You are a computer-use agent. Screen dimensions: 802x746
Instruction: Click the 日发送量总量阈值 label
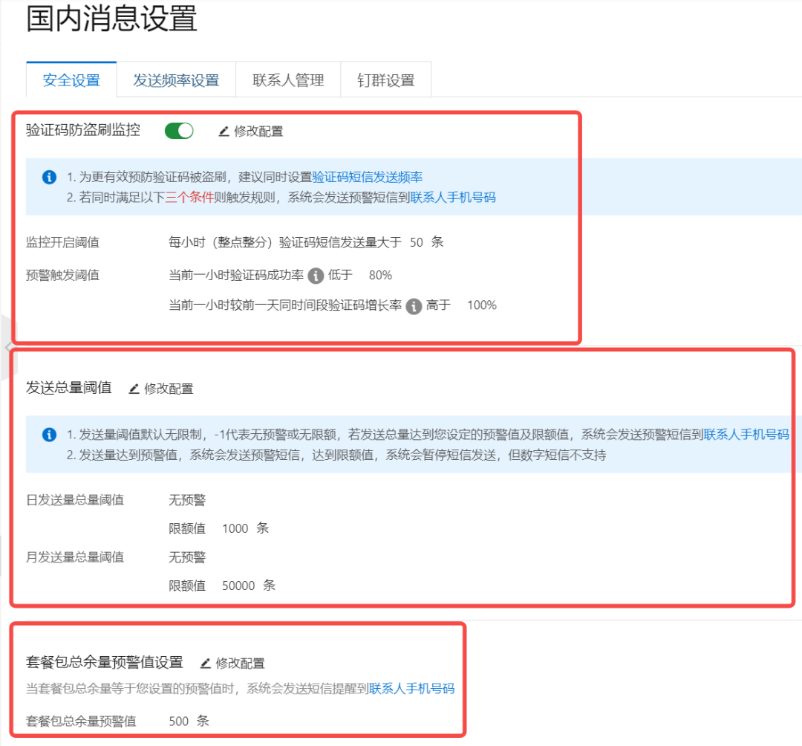tap(75, 500)
